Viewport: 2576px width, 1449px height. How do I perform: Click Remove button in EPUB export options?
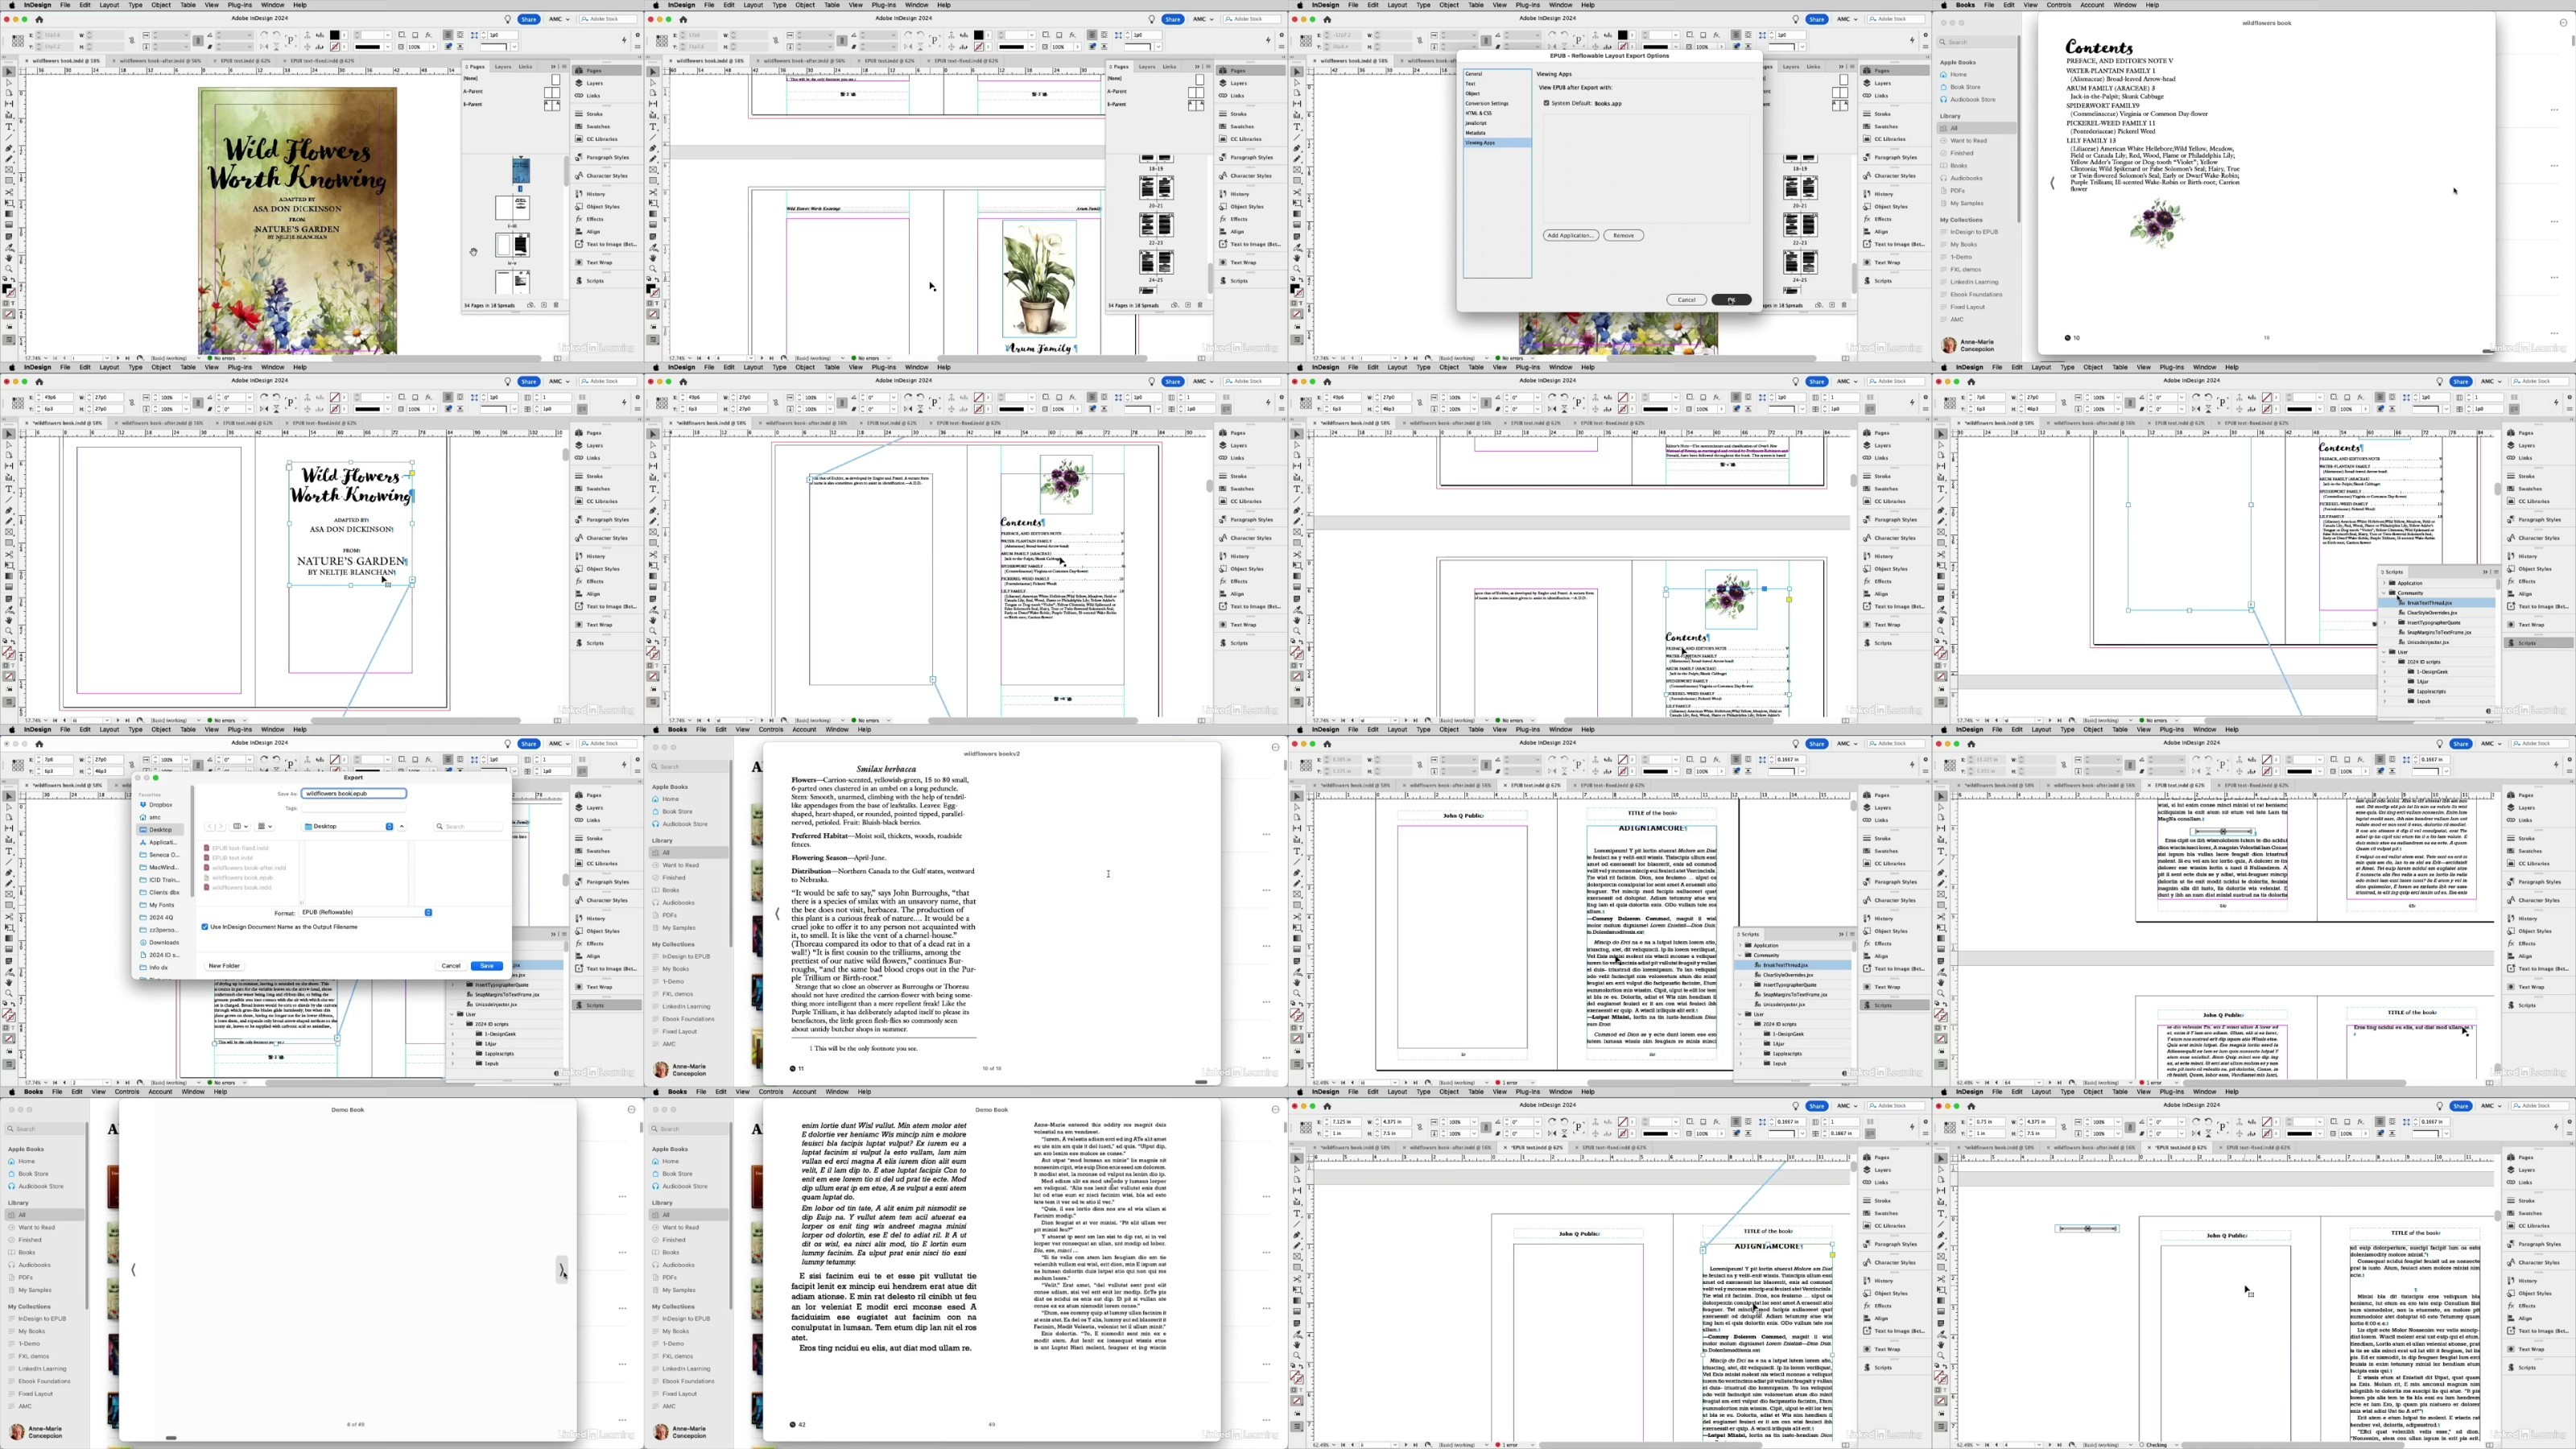(1623, 235)
